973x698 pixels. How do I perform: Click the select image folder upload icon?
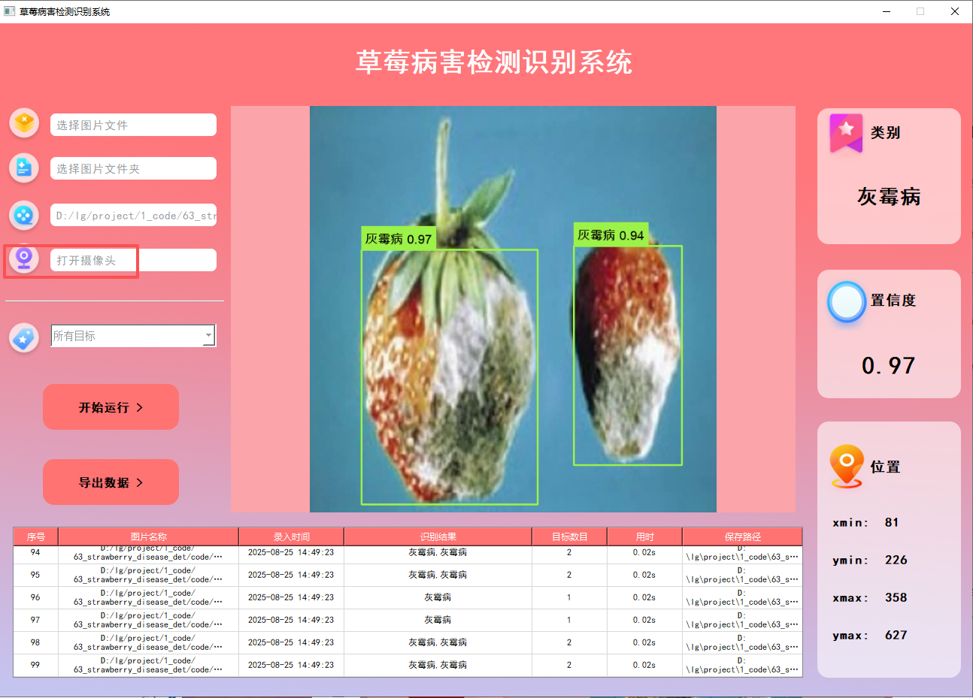pos(23,168)
